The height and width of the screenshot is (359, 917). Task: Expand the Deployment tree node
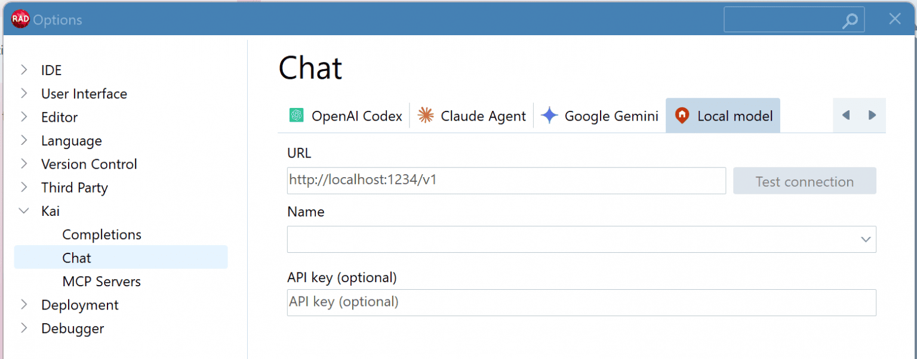(24, 304)
